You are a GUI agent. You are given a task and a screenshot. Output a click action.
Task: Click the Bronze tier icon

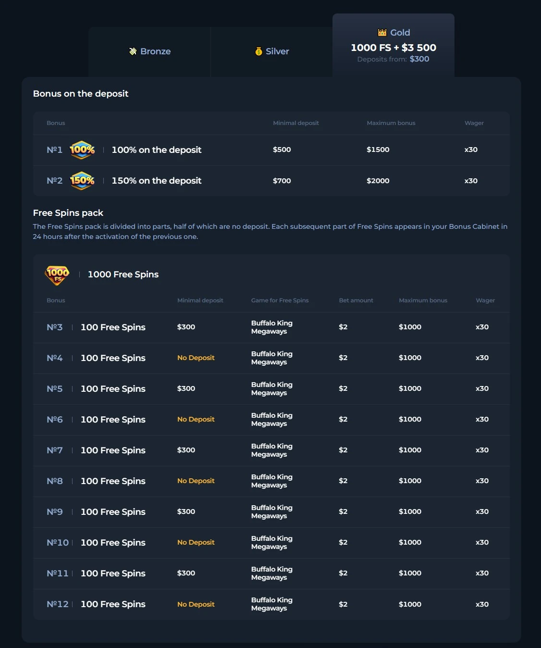[x=133, y=51]
